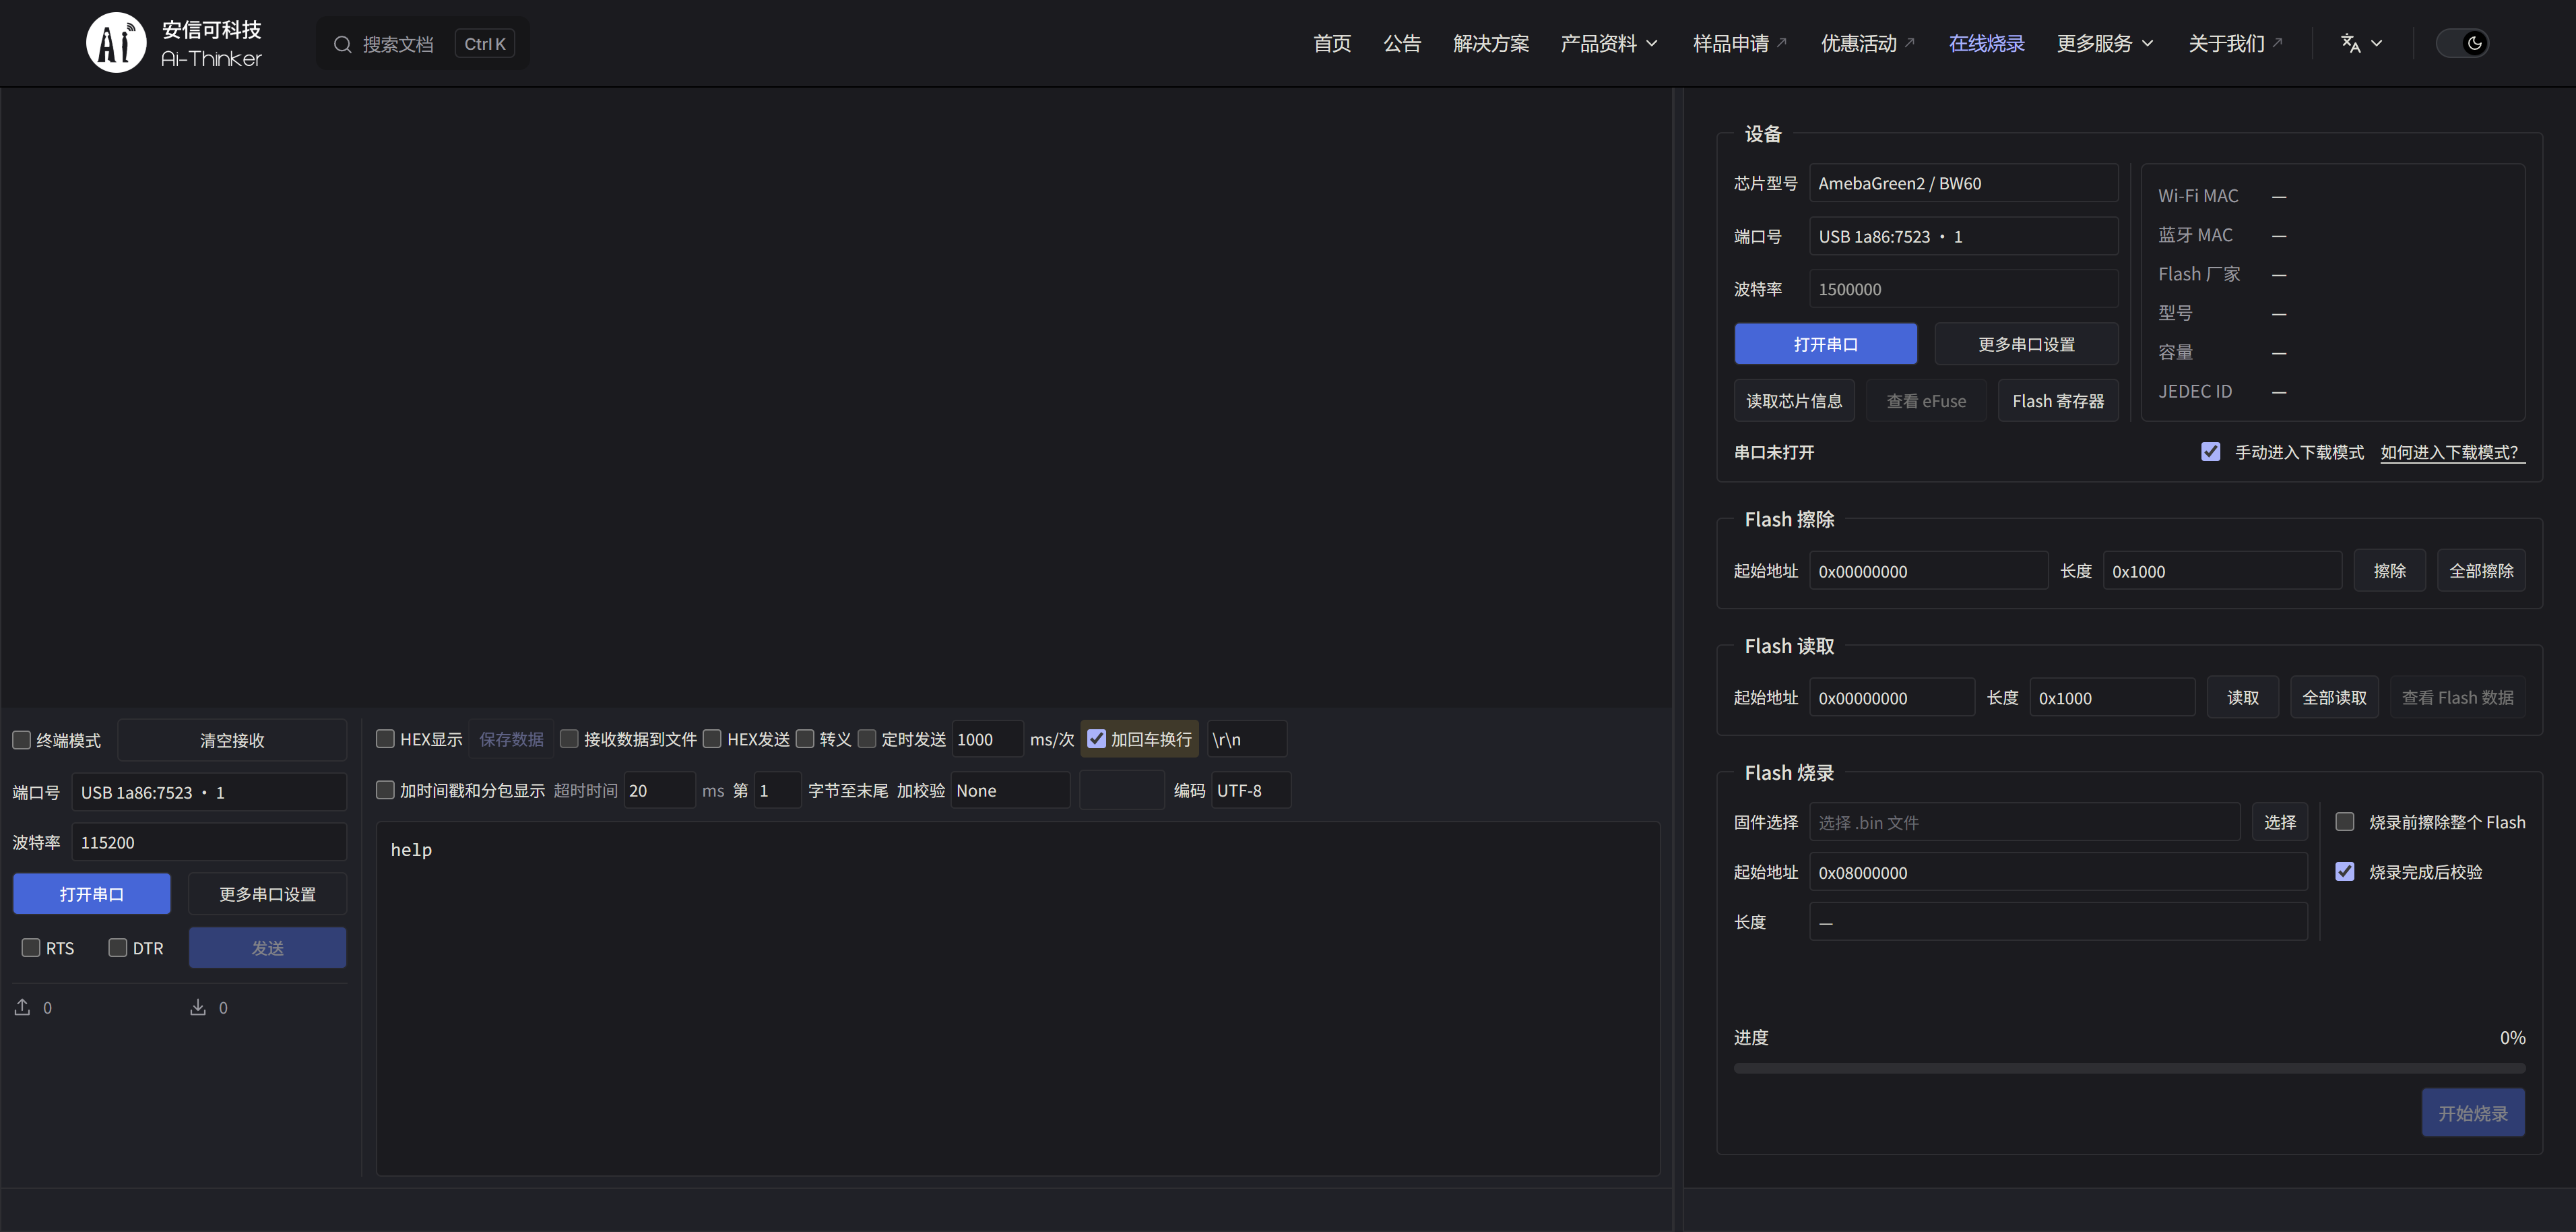Open the 加校验 None dropdown

pyautogui.click(x=1010, y=791)
